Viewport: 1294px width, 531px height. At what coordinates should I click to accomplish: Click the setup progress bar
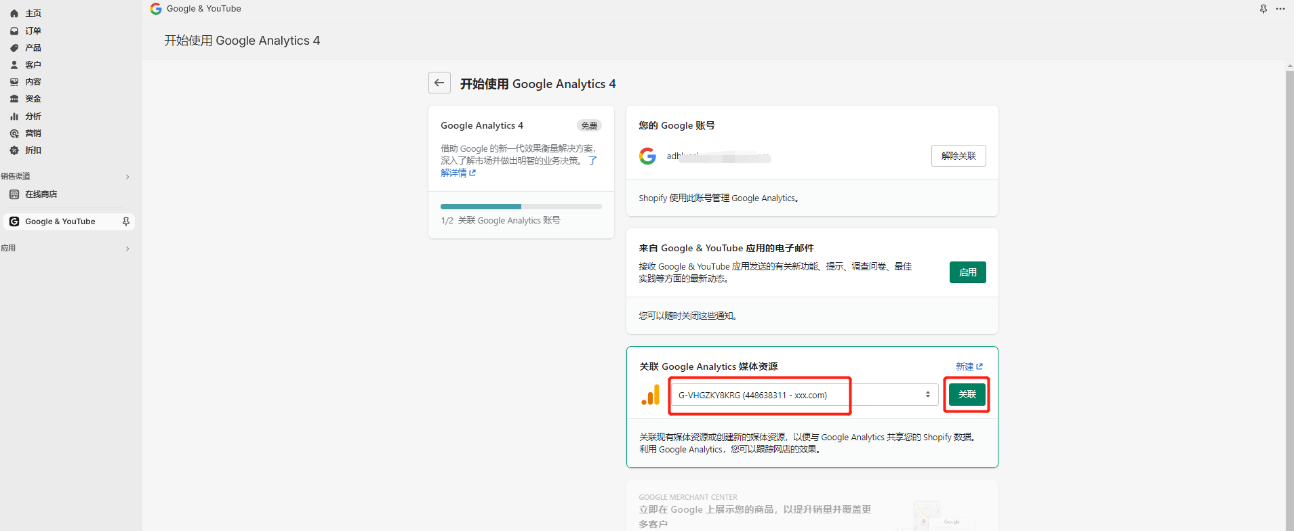pos(521,207)
